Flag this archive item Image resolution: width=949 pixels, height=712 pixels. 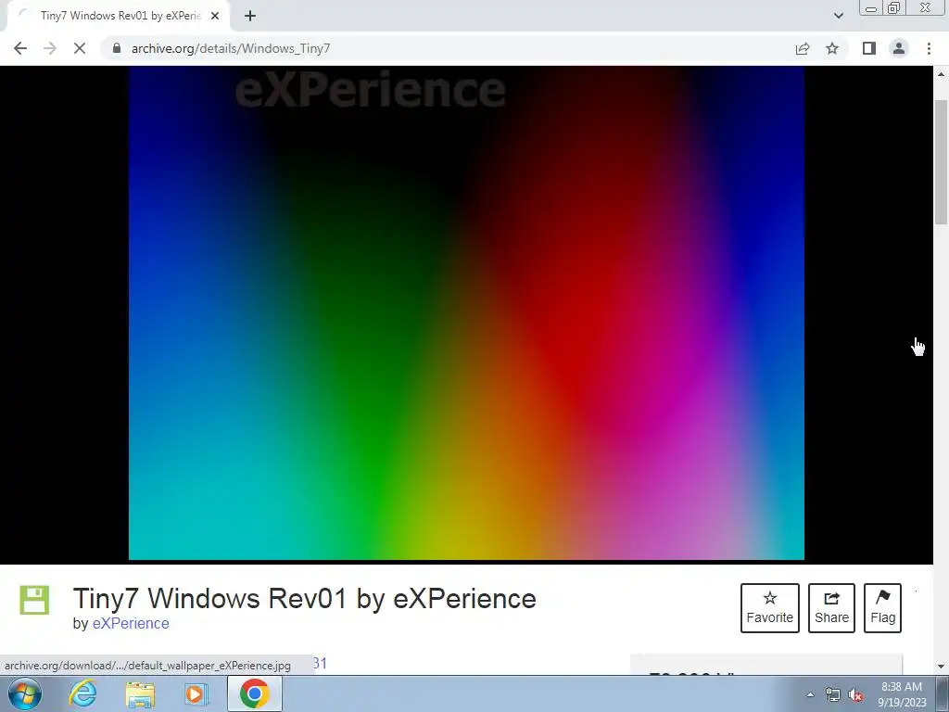coord(882,608)
